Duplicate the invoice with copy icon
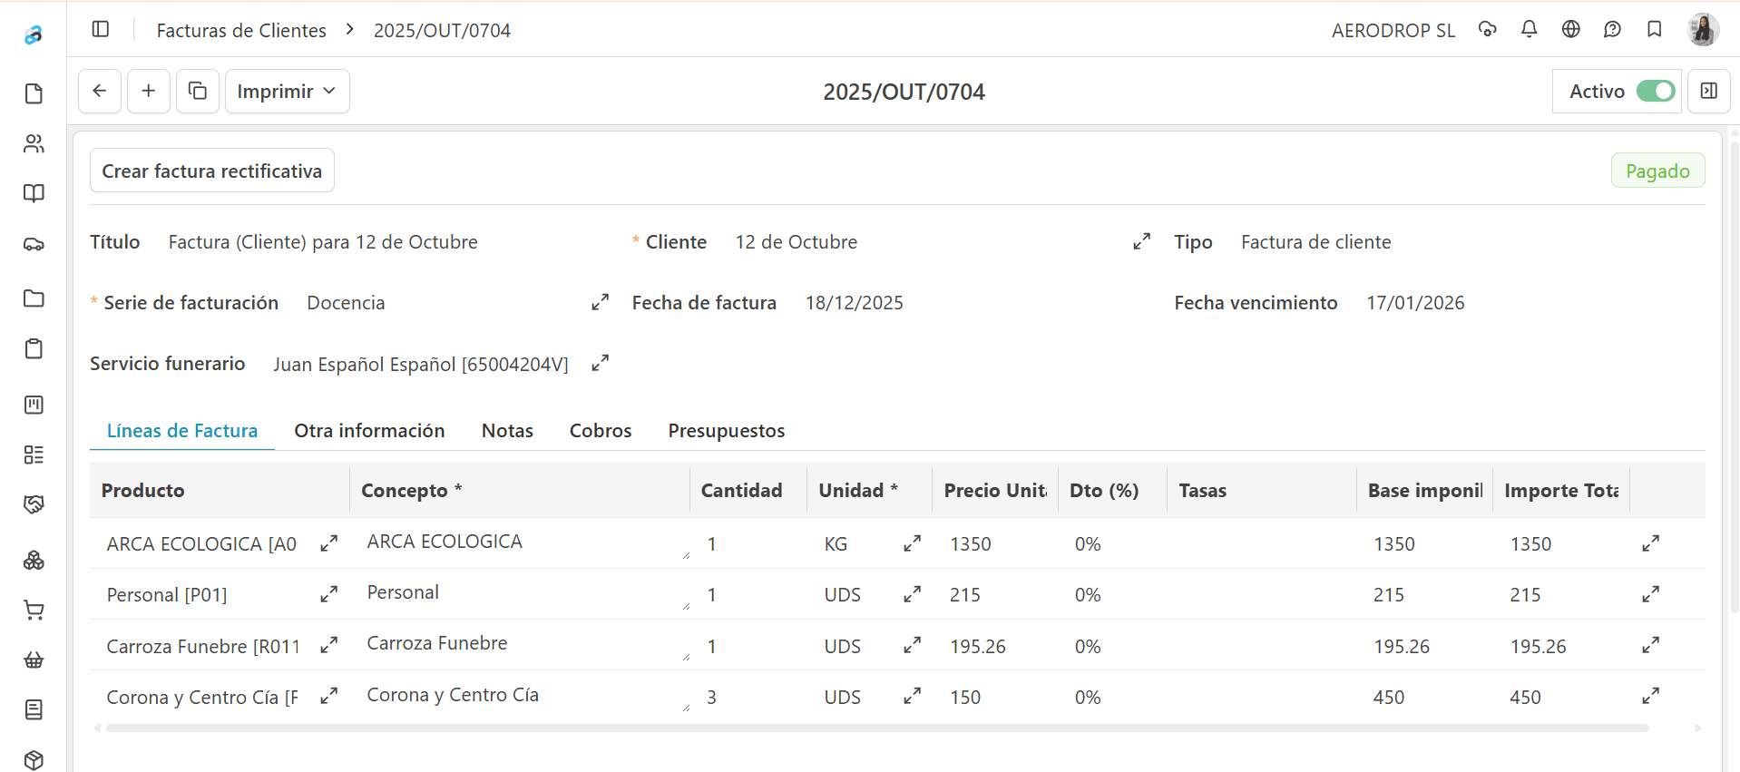This screenshot has width=1740, height=772. coord(198,91)
